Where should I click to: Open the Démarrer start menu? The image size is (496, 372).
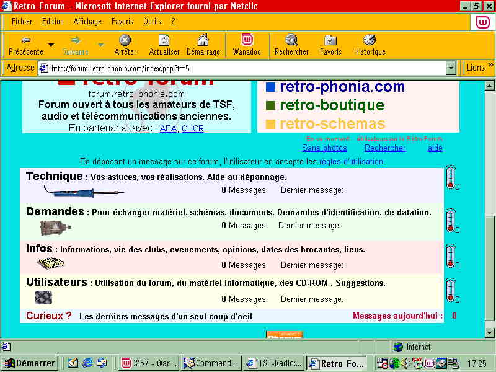coord(29,363)
